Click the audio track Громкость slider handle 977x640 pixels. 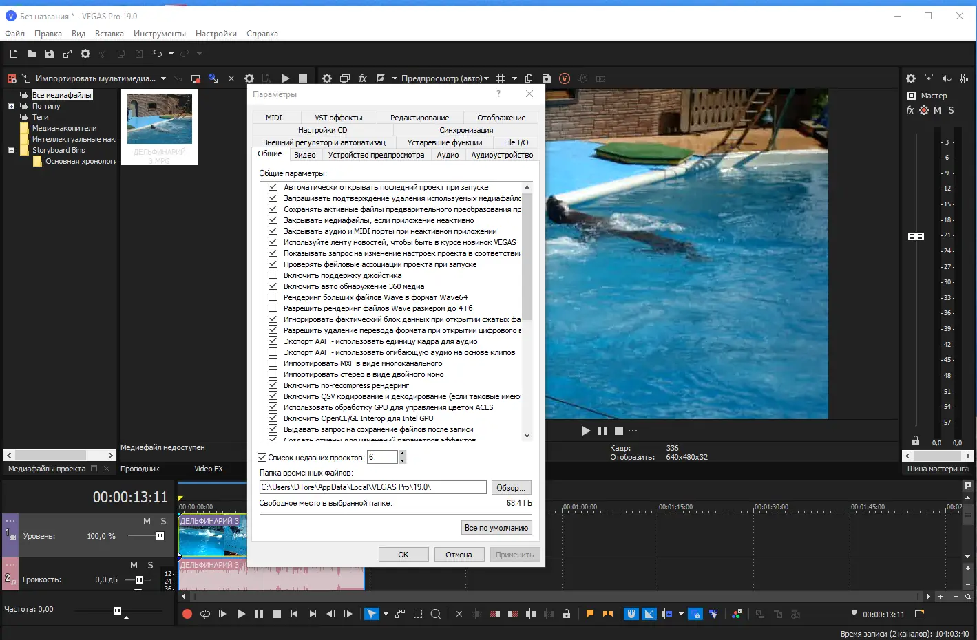point(139,579)
